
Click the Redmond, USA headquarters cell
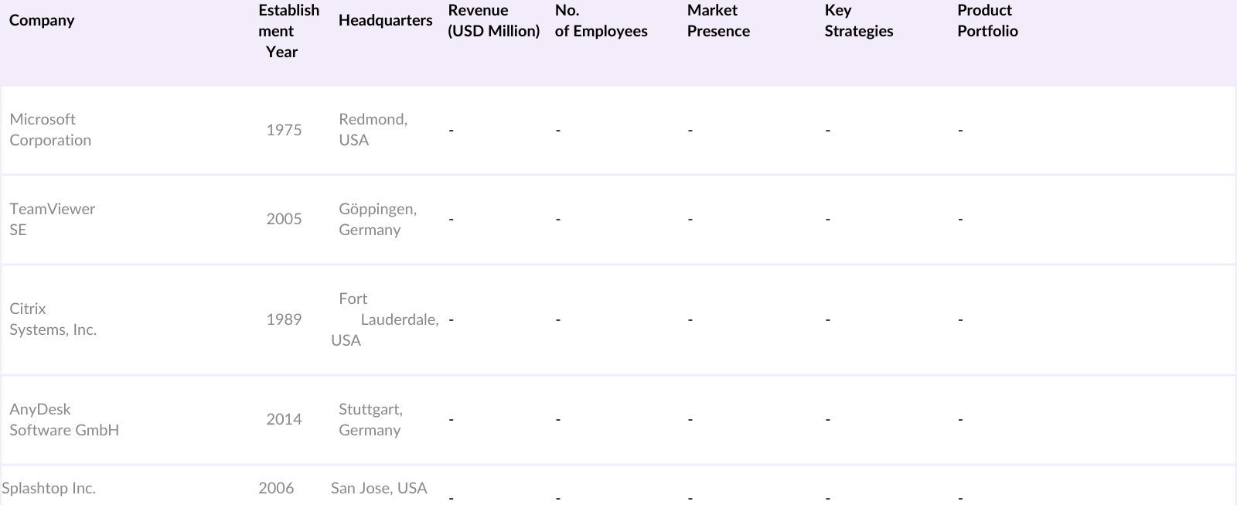pyautogui.click(x=373, y=130)
